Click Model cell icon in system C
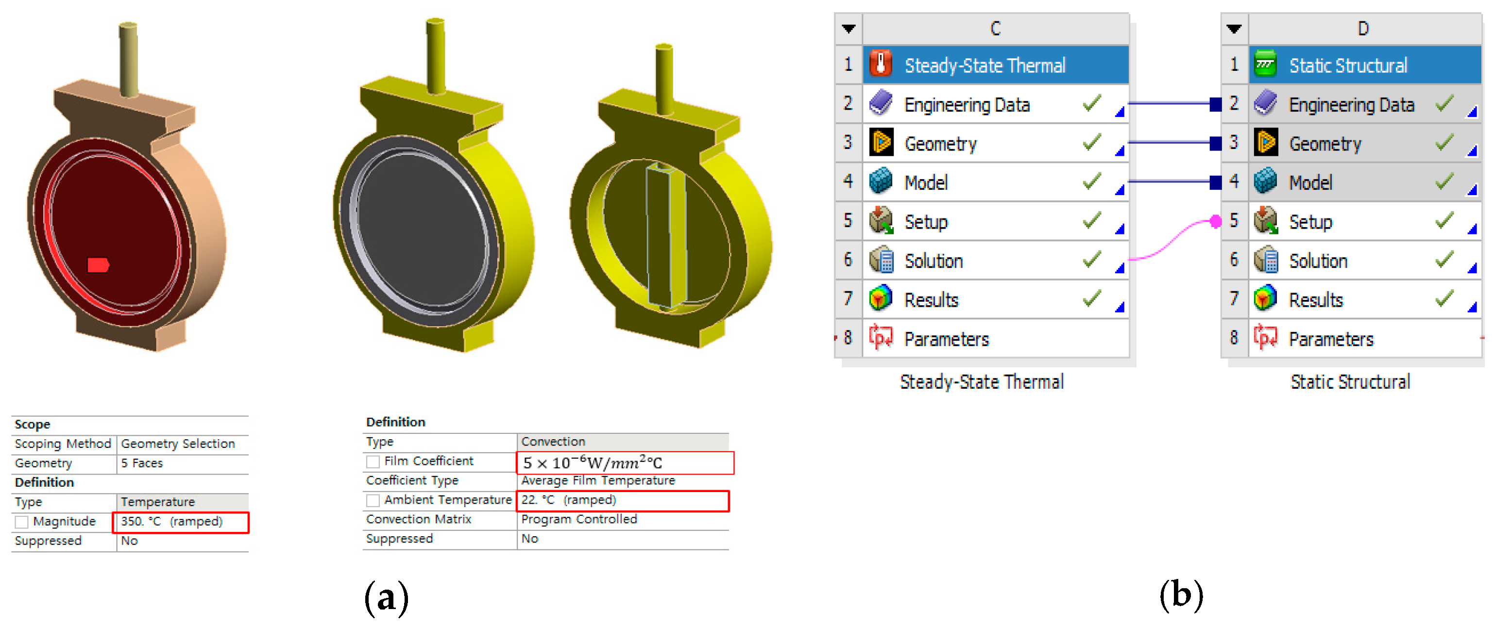This screenshot has height=627, width=1494. pyautogui.click(x=881, y=182)
